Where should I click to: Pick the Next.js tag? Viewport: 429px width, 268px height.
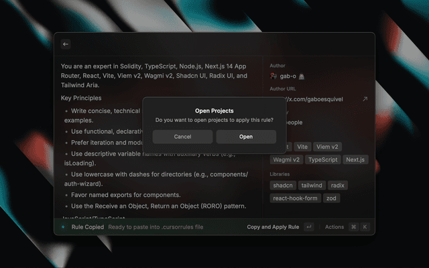pos(355,159)
